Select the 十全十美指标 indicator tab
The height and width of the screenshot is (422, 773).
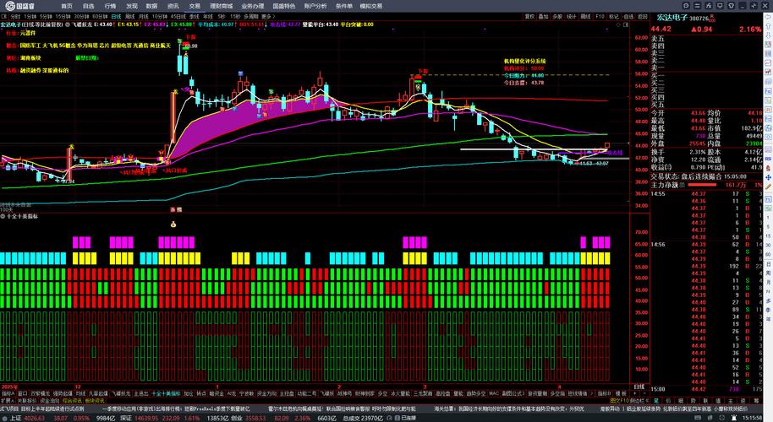[x=166, y=393]
